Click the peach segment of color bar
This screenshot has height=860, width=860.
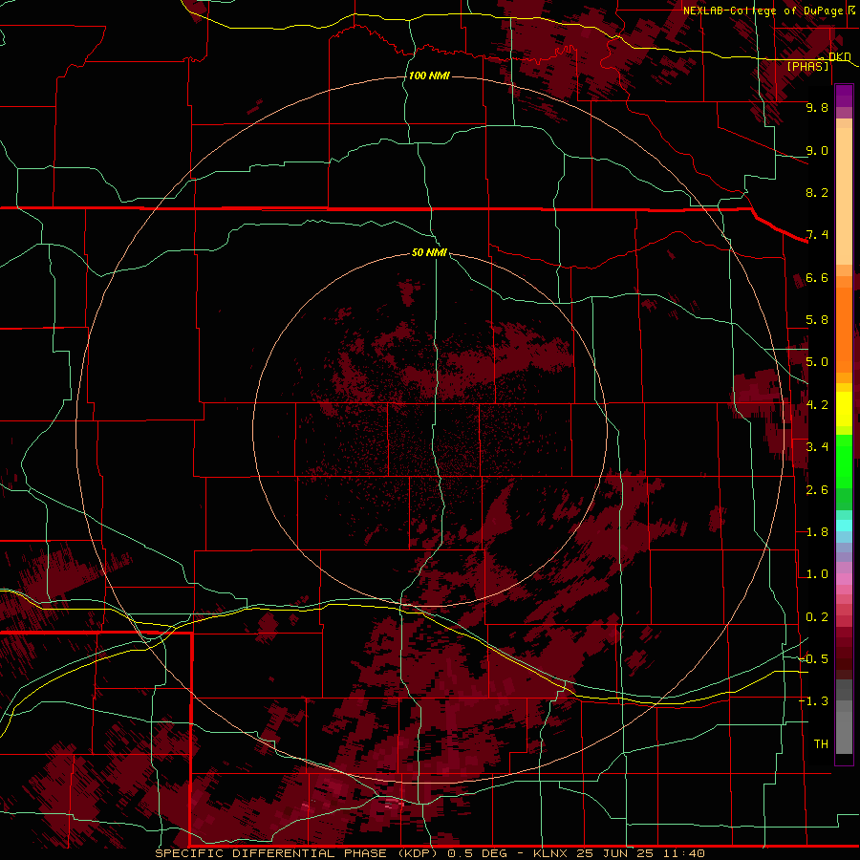(x=844, y=196)
